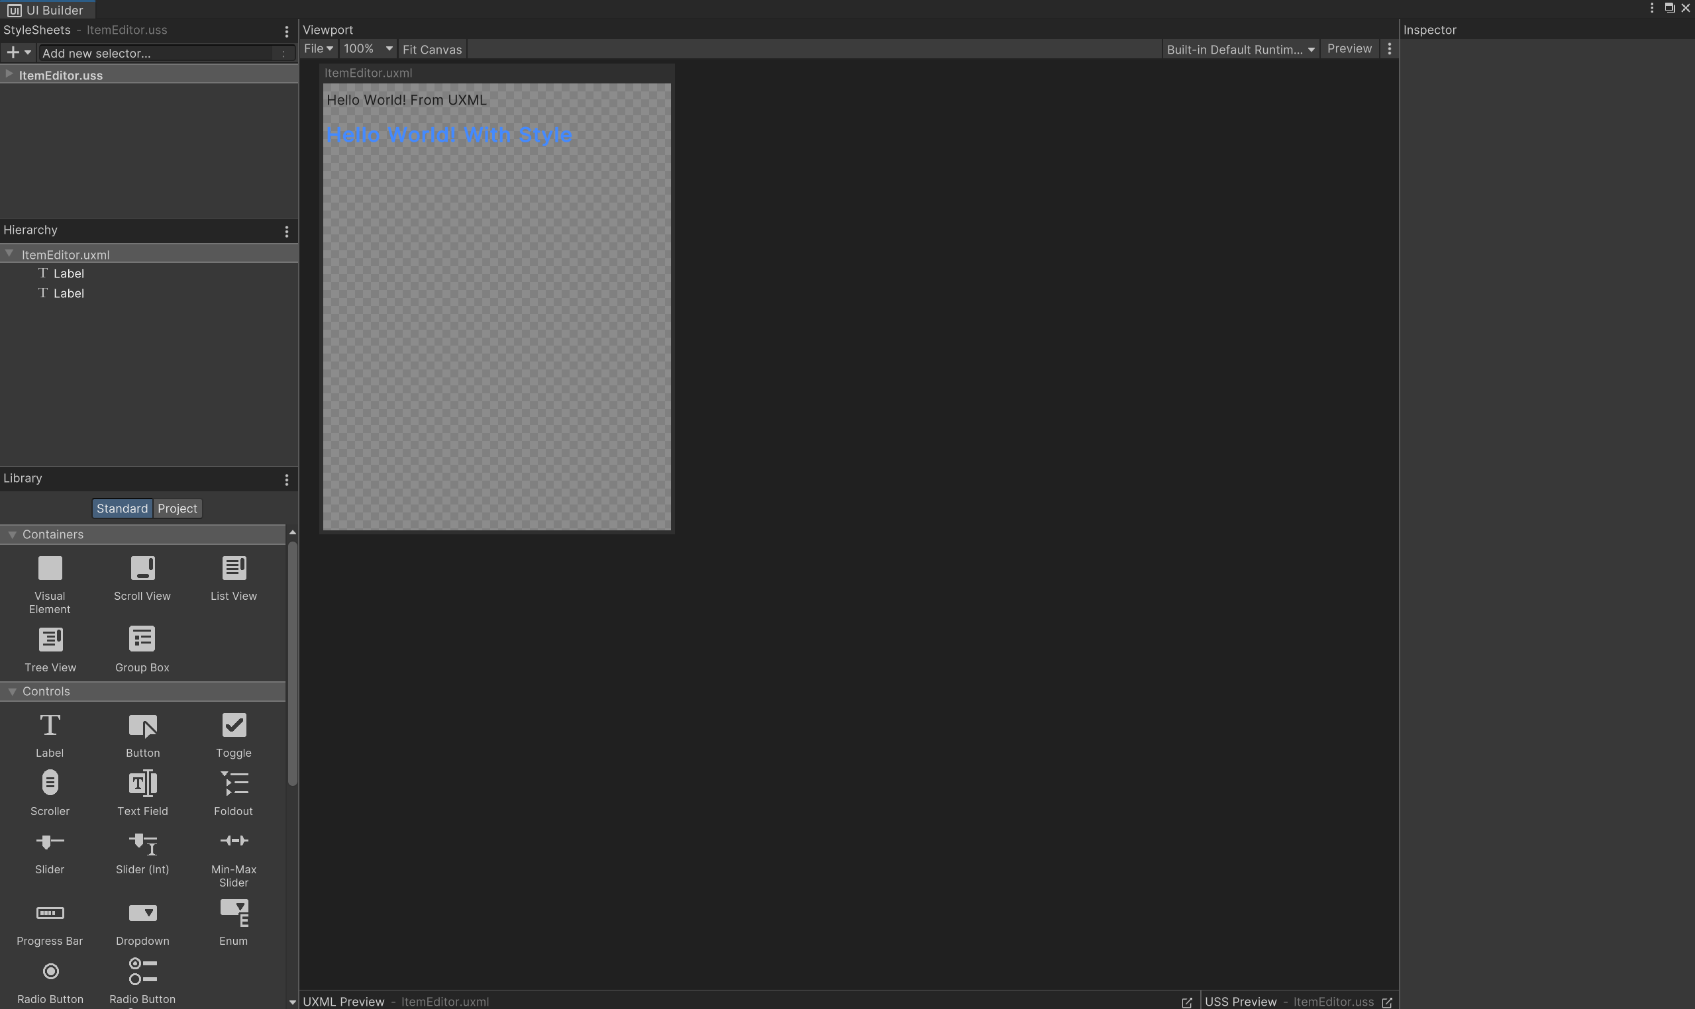Toggle Preview mode in Viewport
The image size is (1695, 1009).
[1349, 49]
